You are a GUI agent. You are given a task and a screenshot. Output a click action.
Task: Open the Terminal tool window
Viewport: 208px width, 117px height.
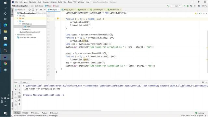click(x=54, y=113)
